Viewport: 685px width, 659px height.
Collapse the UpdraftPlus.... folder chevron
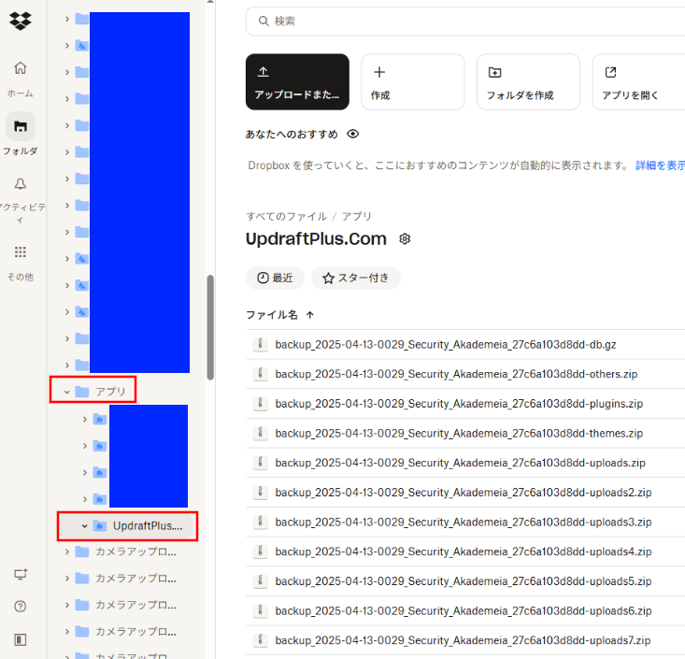[x=85, y=526]
